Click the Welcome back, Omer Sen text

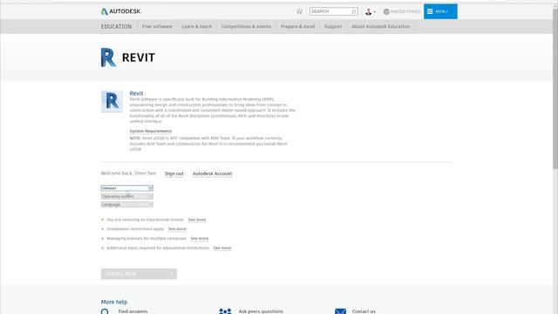click(128, 174)
